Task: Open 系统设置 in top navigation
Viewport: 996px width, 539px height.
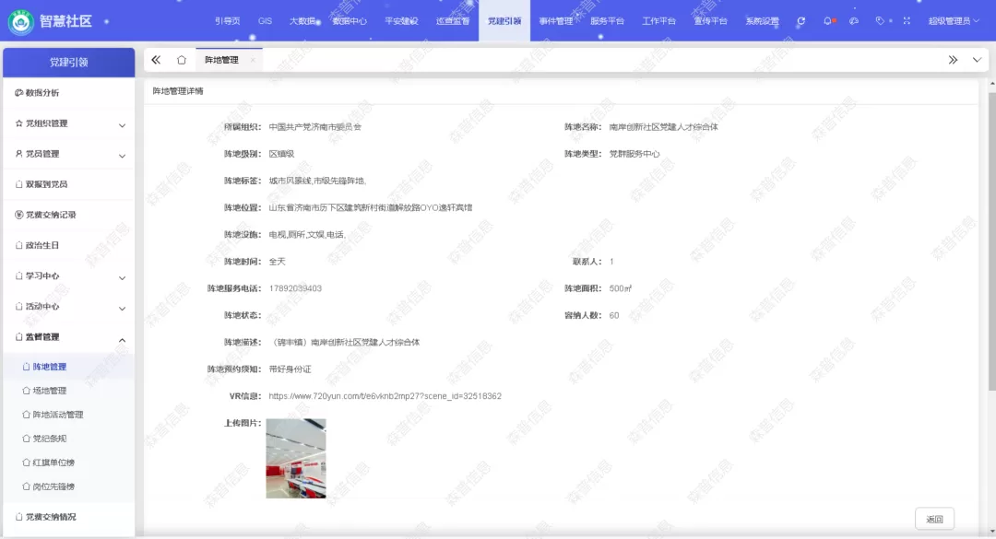Action: click(x=762, y=21)
